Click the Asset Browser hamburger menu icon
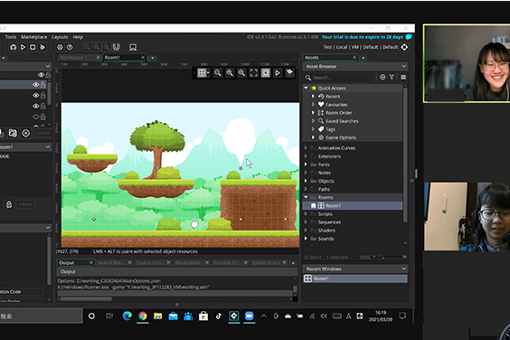Viewport: 510px width, 340px height. coord(403,77)
